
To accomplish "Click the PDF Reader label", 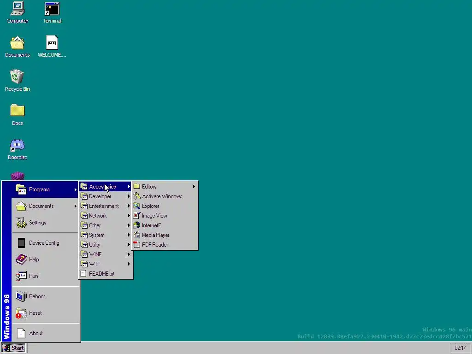I will click(155, 244).
